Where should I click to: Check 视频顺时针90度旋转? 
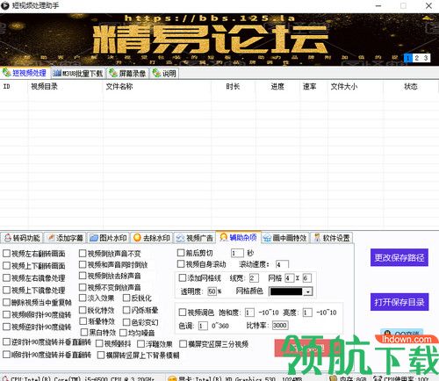6,314
